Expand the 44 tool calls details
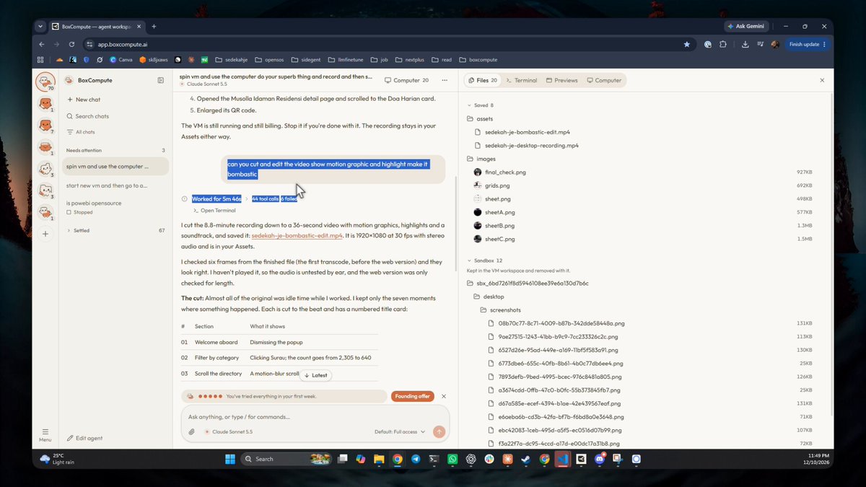Screen dimensions: 866x487 point(264,198)
